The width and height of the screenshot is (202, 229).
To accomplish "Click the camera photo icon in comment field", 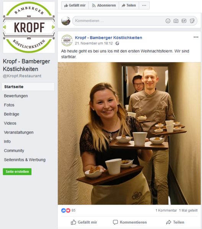I will 176,21.
